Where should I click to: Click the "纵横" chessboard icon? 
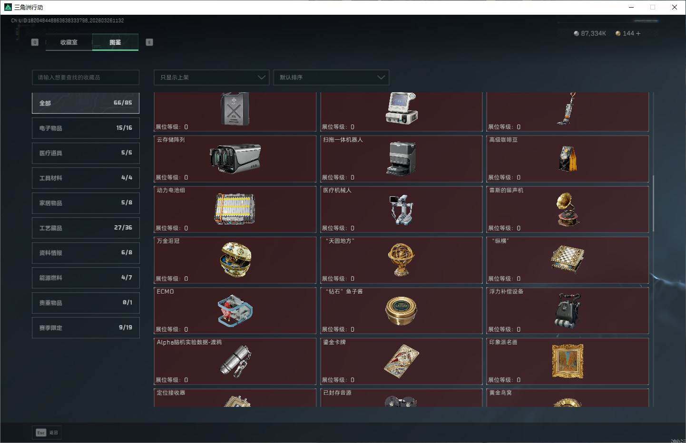click(568, 260)
